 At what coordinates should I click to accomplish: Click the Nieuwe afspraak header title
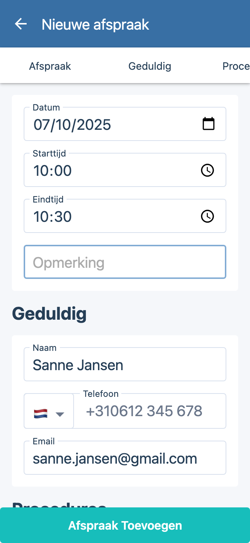tap(95, 24)
